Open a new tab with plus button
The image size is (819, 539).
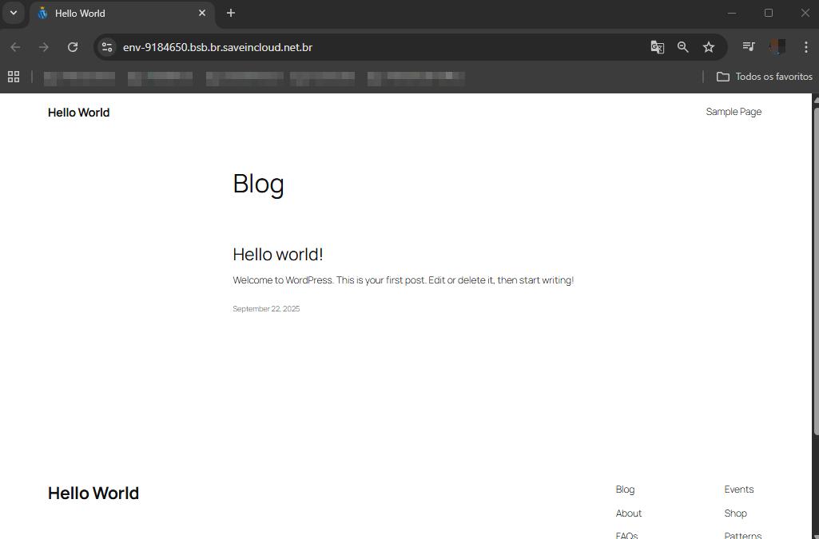231,13
